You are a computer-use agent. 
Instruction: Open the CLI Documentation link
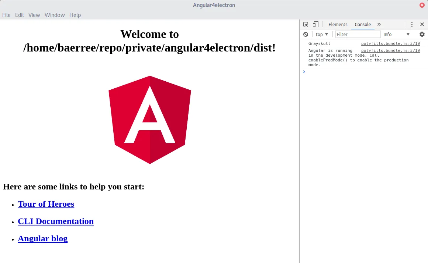tap(56, 221)
